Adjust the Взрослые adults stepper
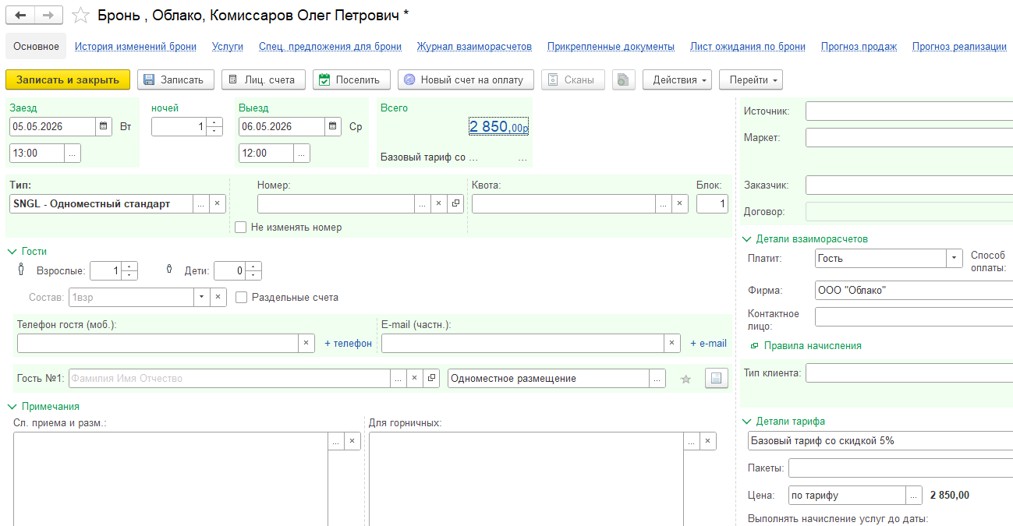The width and height of the screenshot is (1013, 526). pos(129,270)
